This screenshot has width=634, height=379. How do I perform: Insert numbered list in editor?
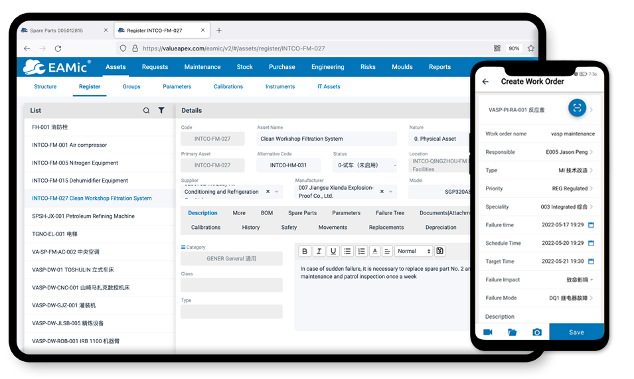[x=361, y=252]
